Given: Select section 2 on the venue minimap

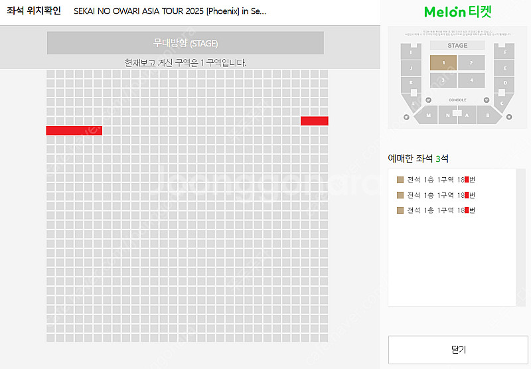Looking at the screenshot, I should (x=471, y=62).
